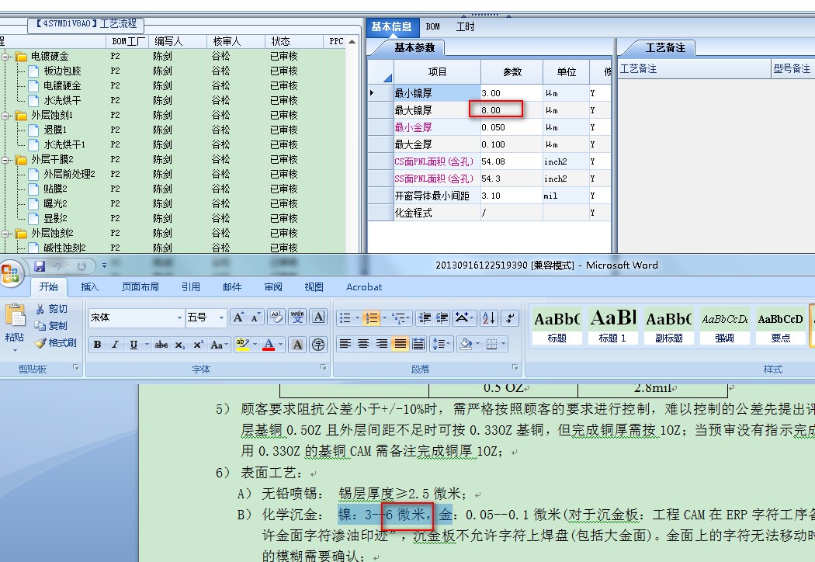Open the 工时 tab in ERP window
This screenshot has width=815, height=562.
[x=465, y=26]
